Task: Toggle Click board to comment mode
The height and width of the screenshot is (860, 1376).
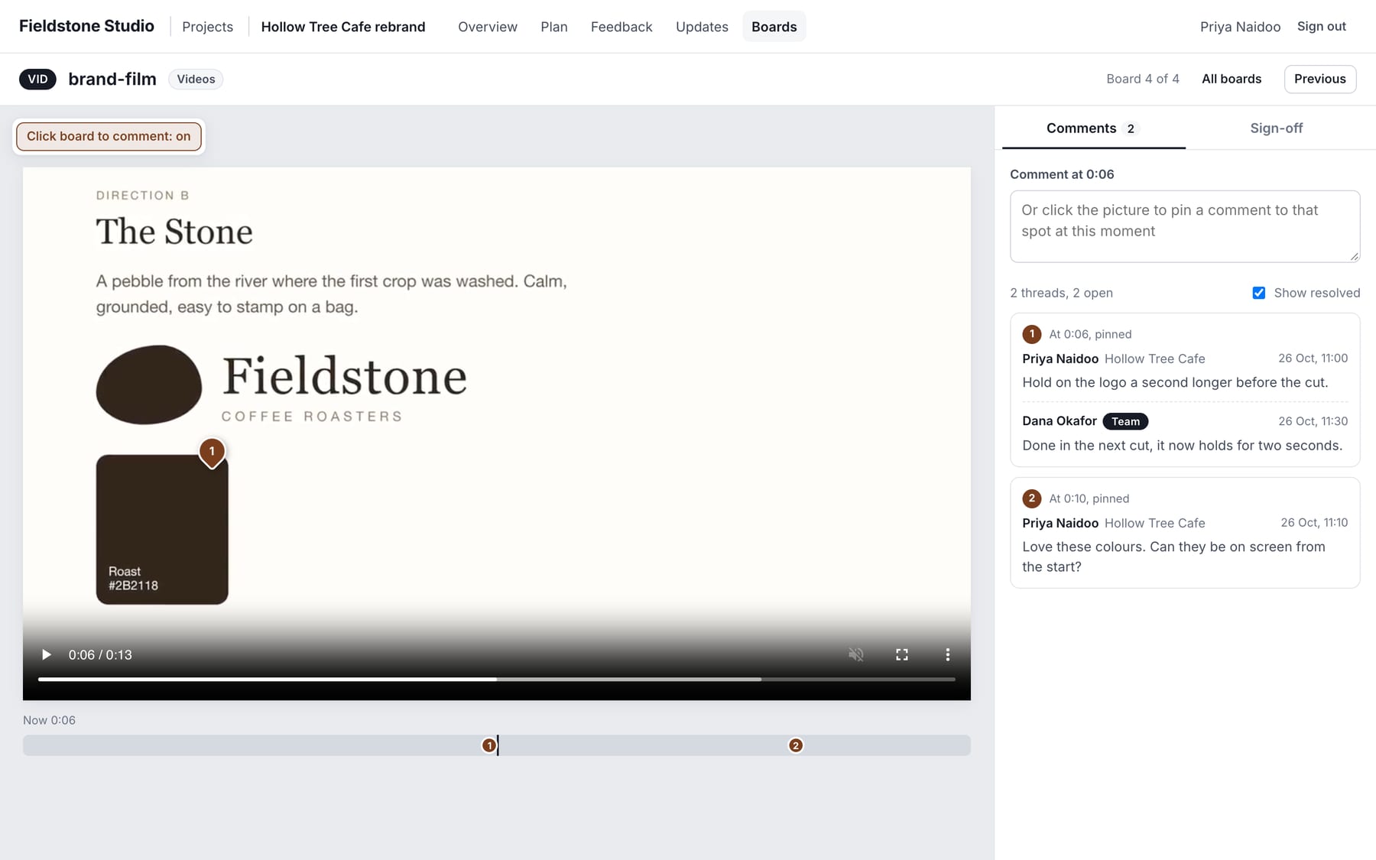Action: (x=109, y=136)
